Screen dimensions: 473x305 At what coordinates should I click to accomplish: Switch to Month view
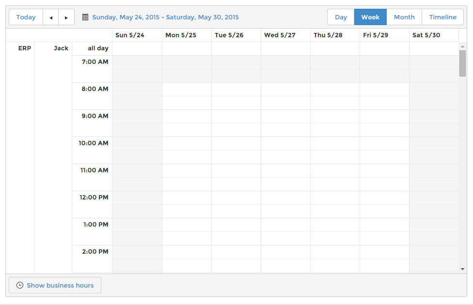(x=404, y=17)
